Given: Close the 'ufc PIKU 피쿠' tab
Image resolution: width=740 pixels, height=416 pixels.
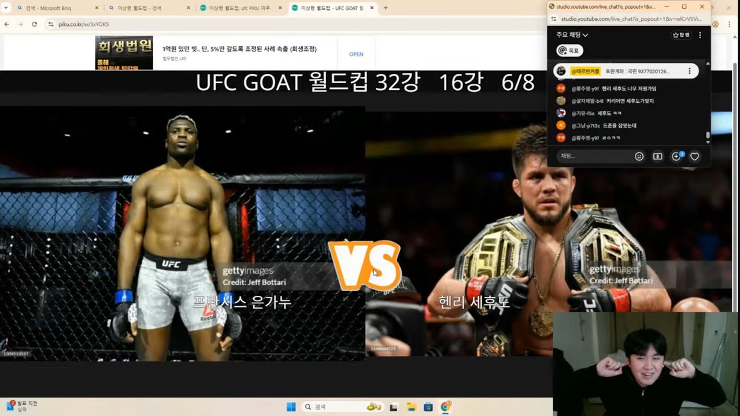Looking at the screenshot, I should 280,8.
